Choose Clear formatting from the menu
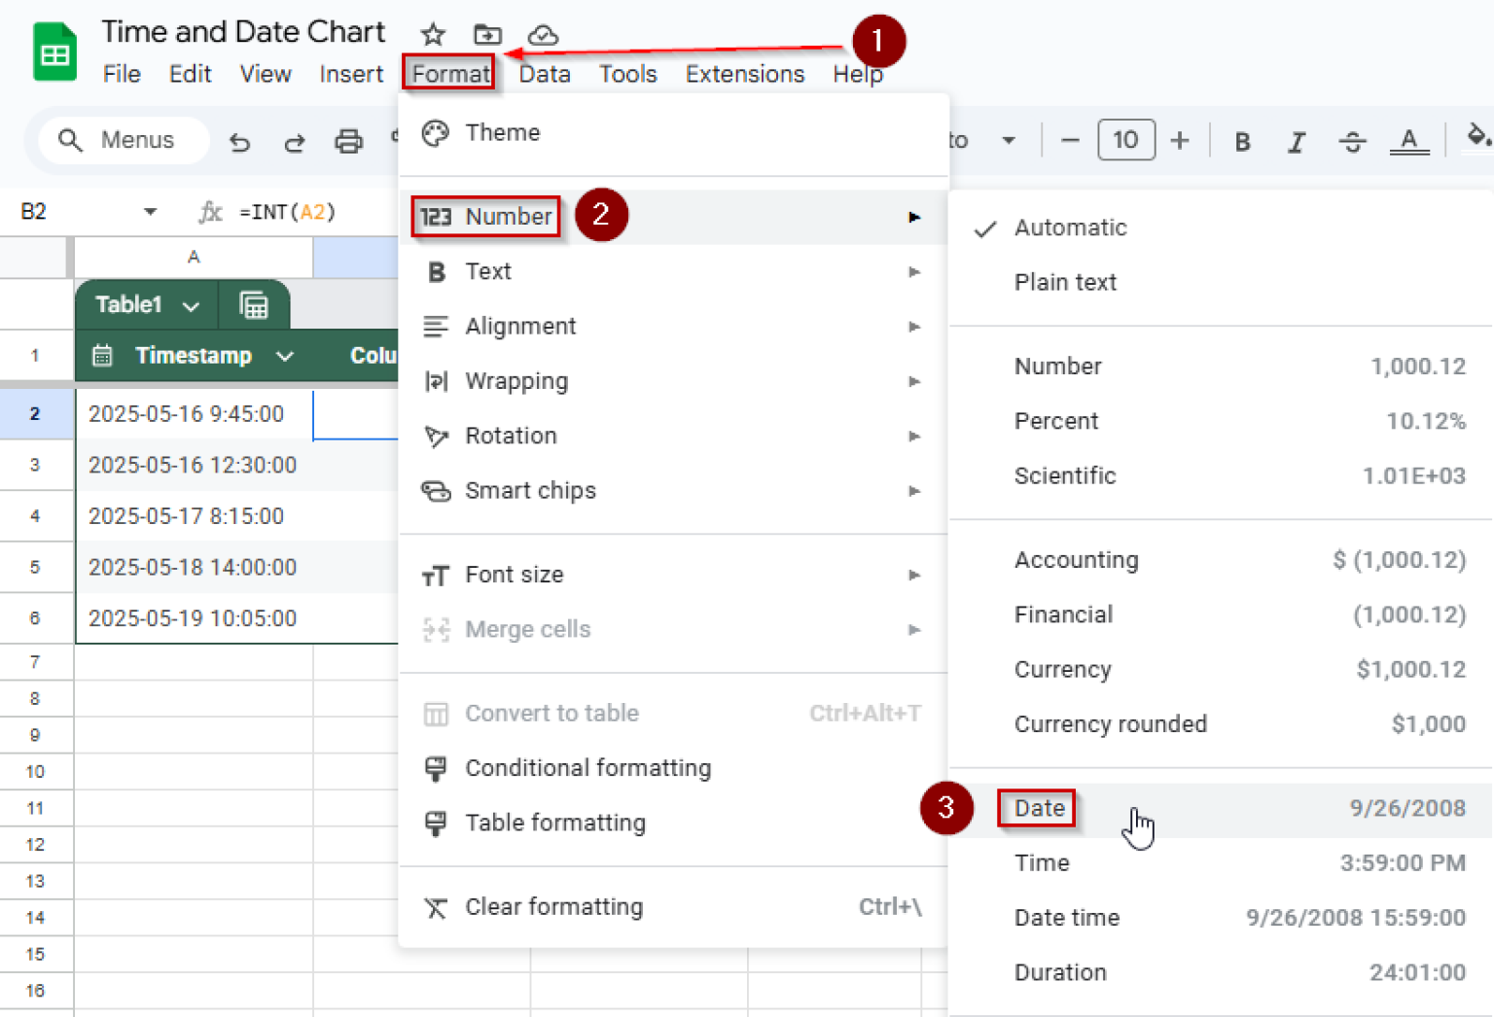The height and width of the screenshot is (1017, 1494). click(x=553, y=906)
